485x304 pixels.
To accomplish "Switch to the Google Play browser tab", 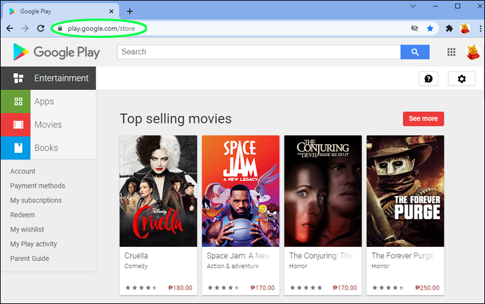I will [60, 12].
